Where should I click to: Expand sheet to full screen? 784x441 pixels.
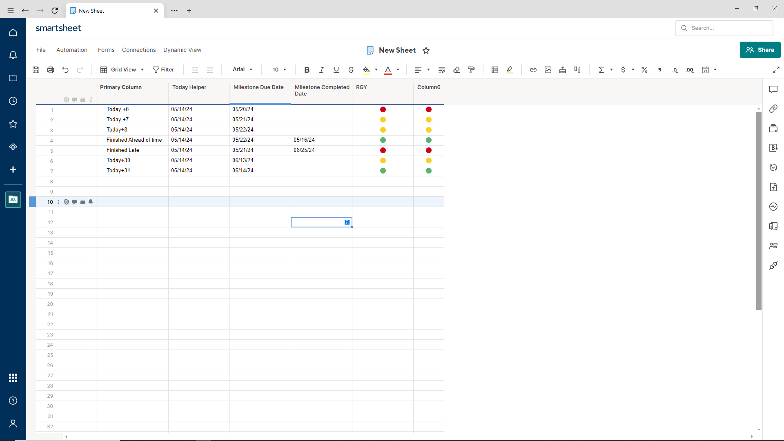[776, 70]
